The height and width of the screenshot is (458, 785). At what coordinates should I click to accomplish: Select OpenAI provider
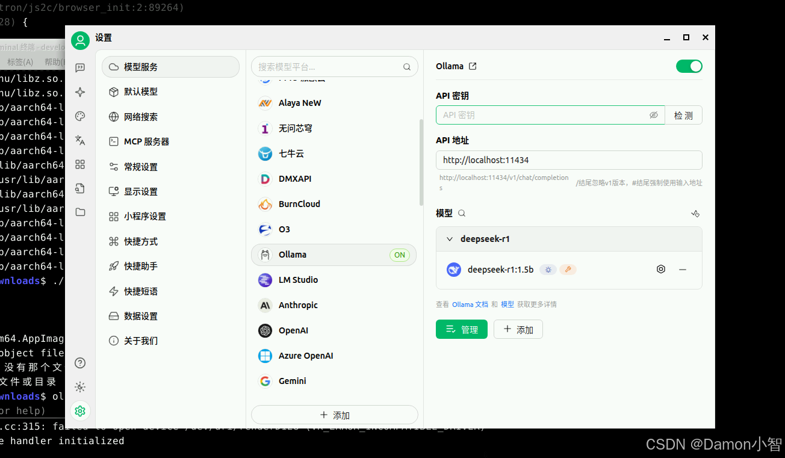pos(334,330)
